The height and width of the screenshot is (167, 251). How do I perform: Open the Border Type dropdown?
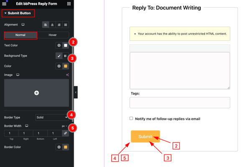click(52, 117)
